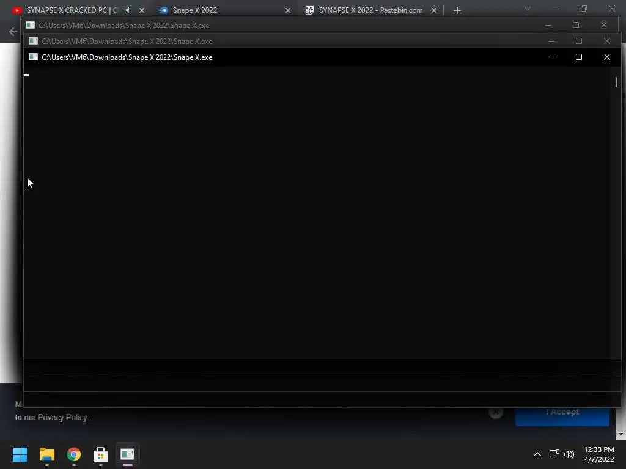Minimize the front Snape X.exe console window

coord(551,57)
